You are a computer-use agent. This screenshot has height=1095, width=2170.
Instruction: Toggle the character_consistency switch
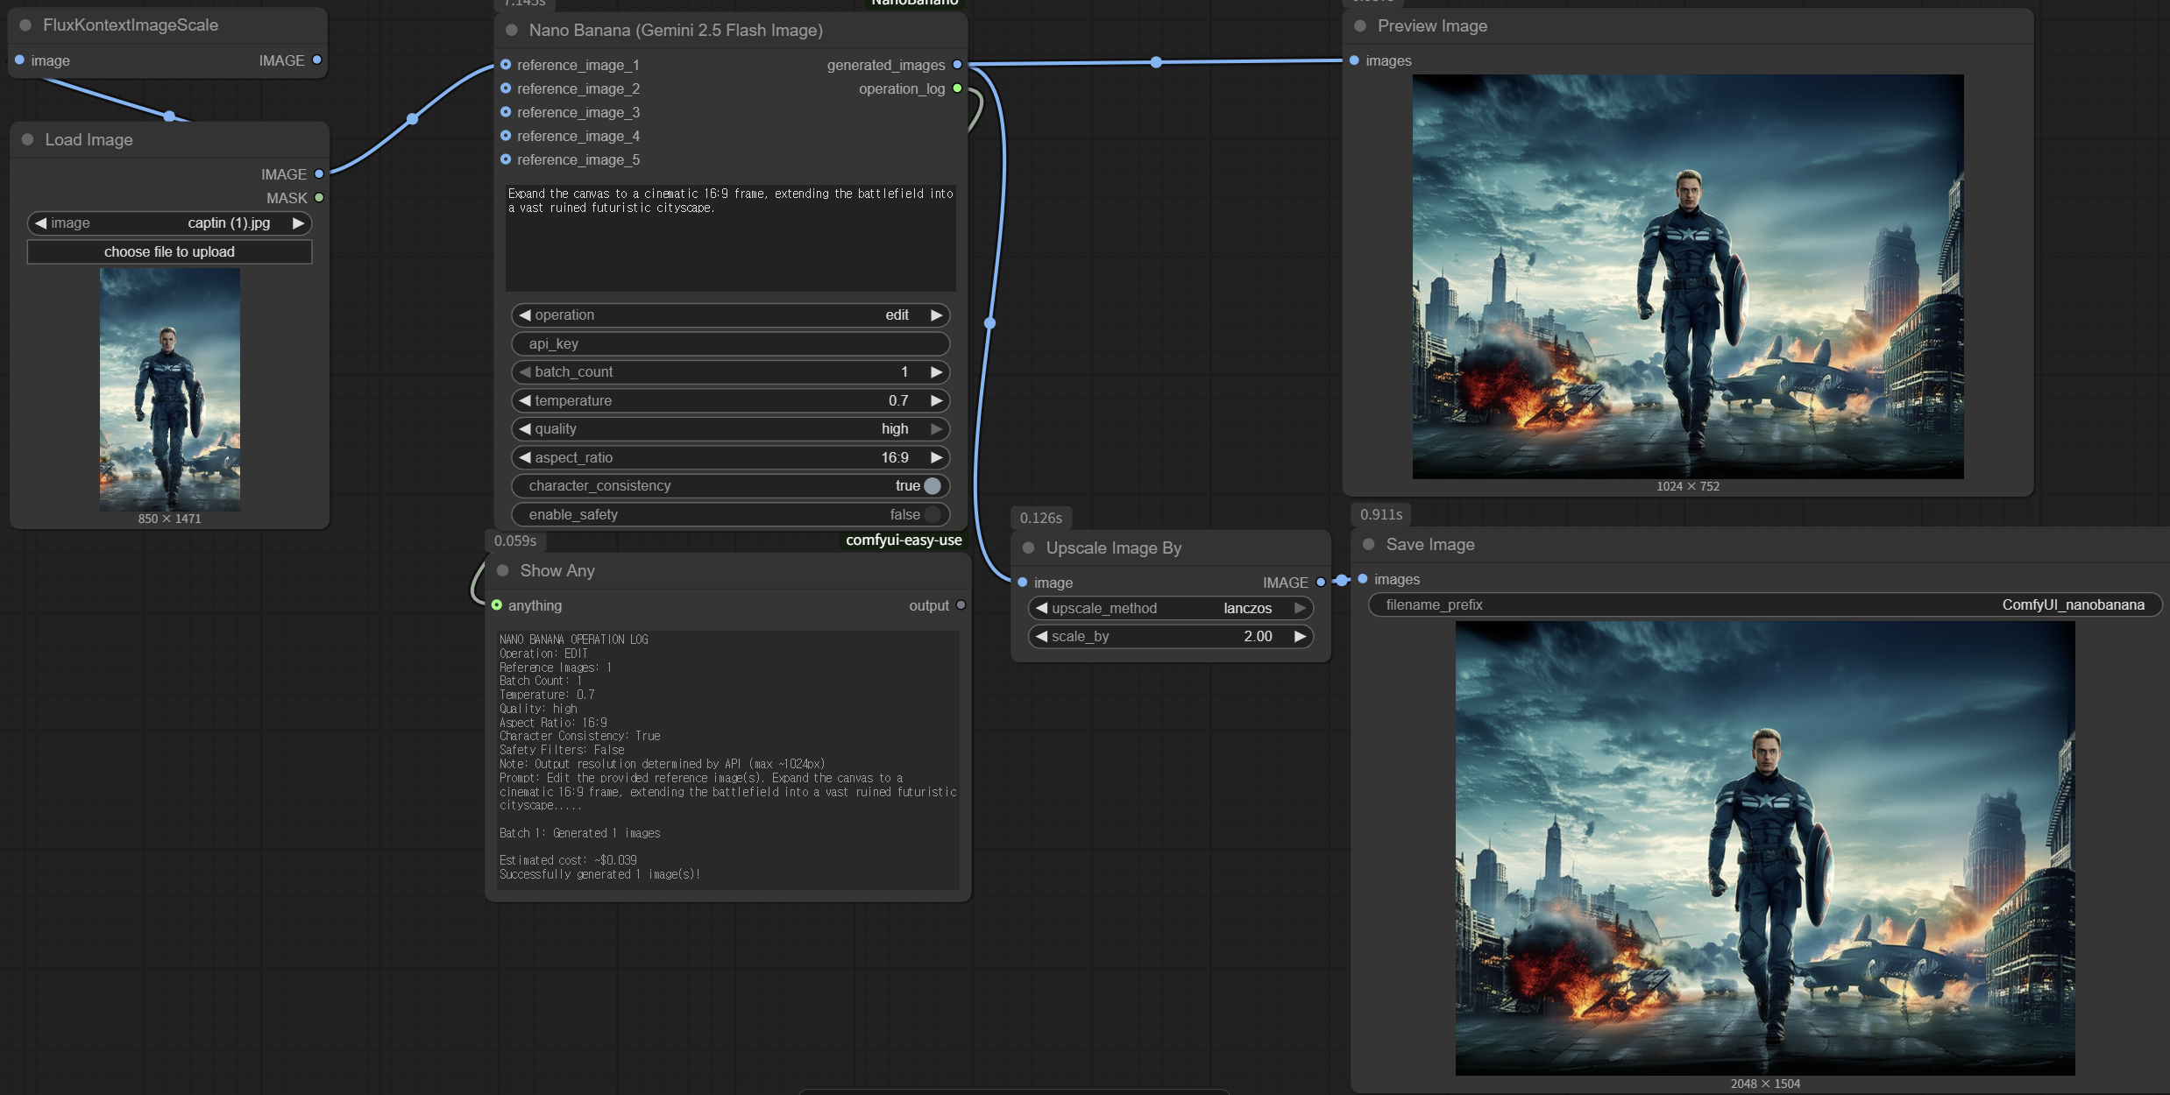[933, 486]
